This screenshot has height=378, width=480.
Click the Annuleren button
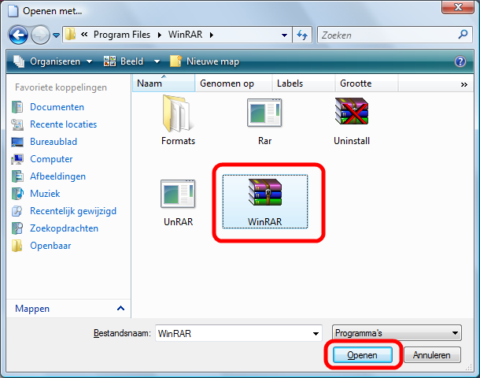(432, 355)
